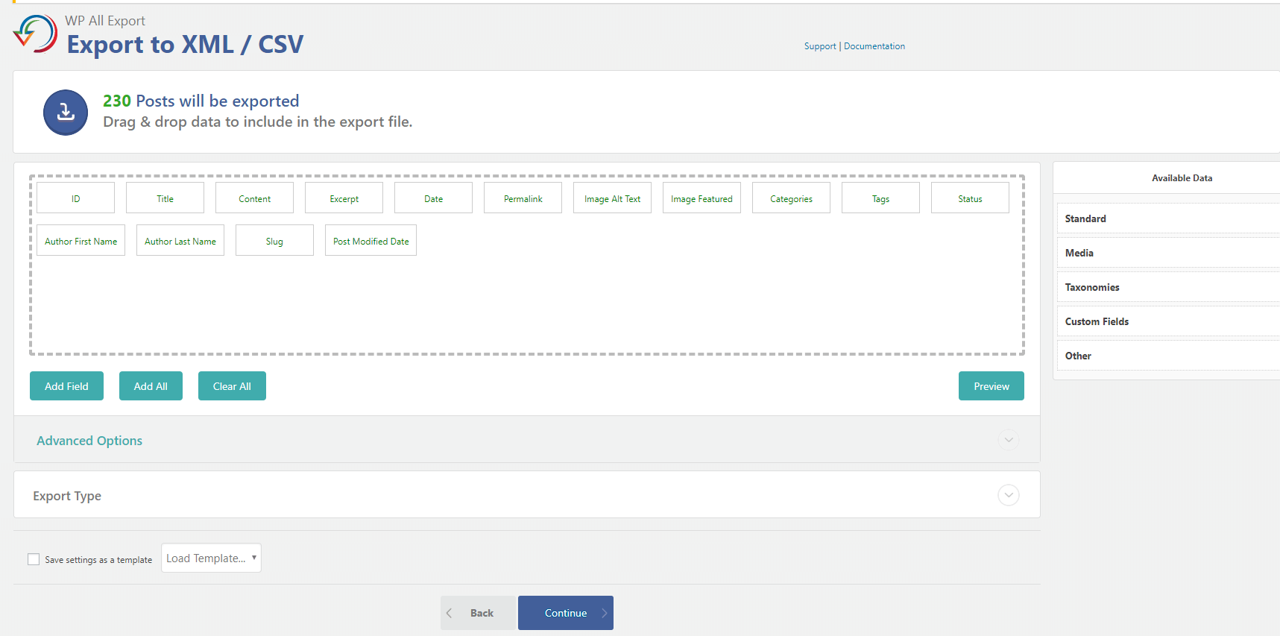Open the Documentation link
Viewport: 1280px width, 636px height.
[874, 46]
